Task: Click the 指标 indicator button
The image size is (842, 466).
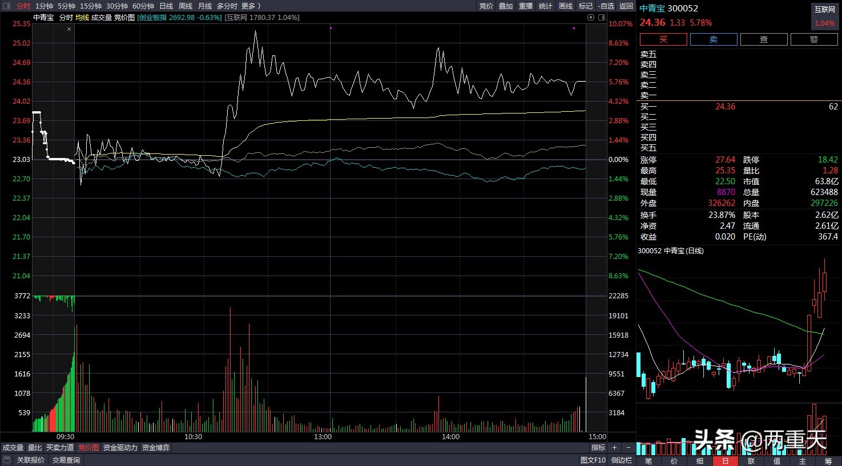Action: [x=598, y=448]
